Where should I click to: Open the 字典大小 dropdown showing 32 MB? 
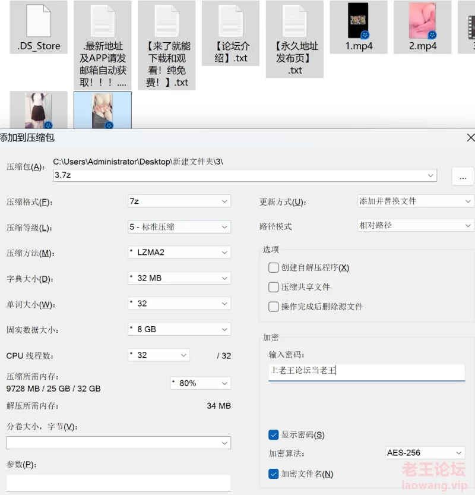(179, 278)
